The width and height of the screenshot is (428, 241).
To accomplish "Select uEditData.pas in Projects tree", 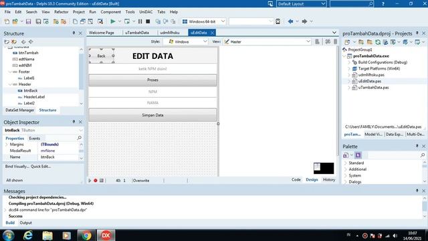I will (370, 81).
